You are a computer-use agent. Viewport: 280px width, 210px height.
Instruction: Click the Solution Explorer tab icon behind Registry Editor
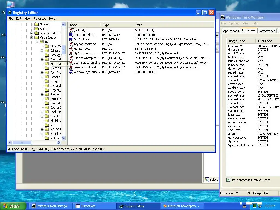click(x=207, y=179)
